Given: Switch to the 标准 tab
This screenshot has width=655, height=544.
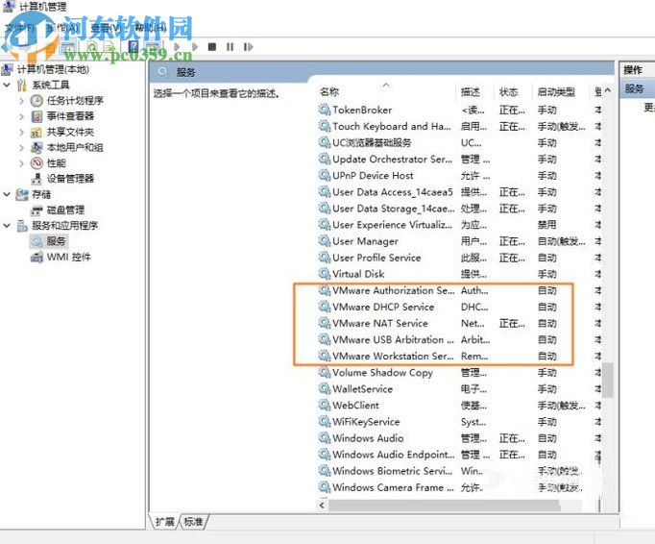Looking at the screenshot, I should [x=193, y=522].
